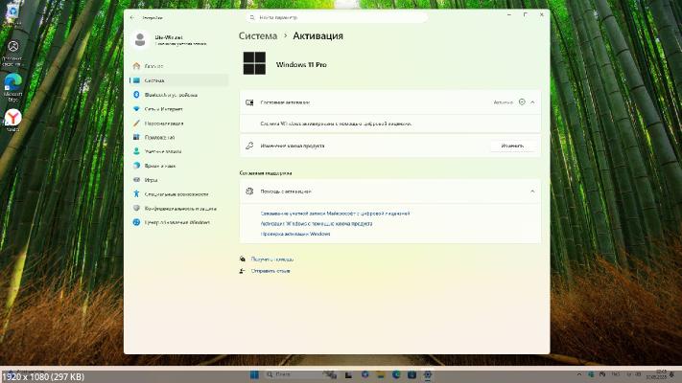682x383 pixels.
Task: Go to Personalization settings
Action: [164, 123]
